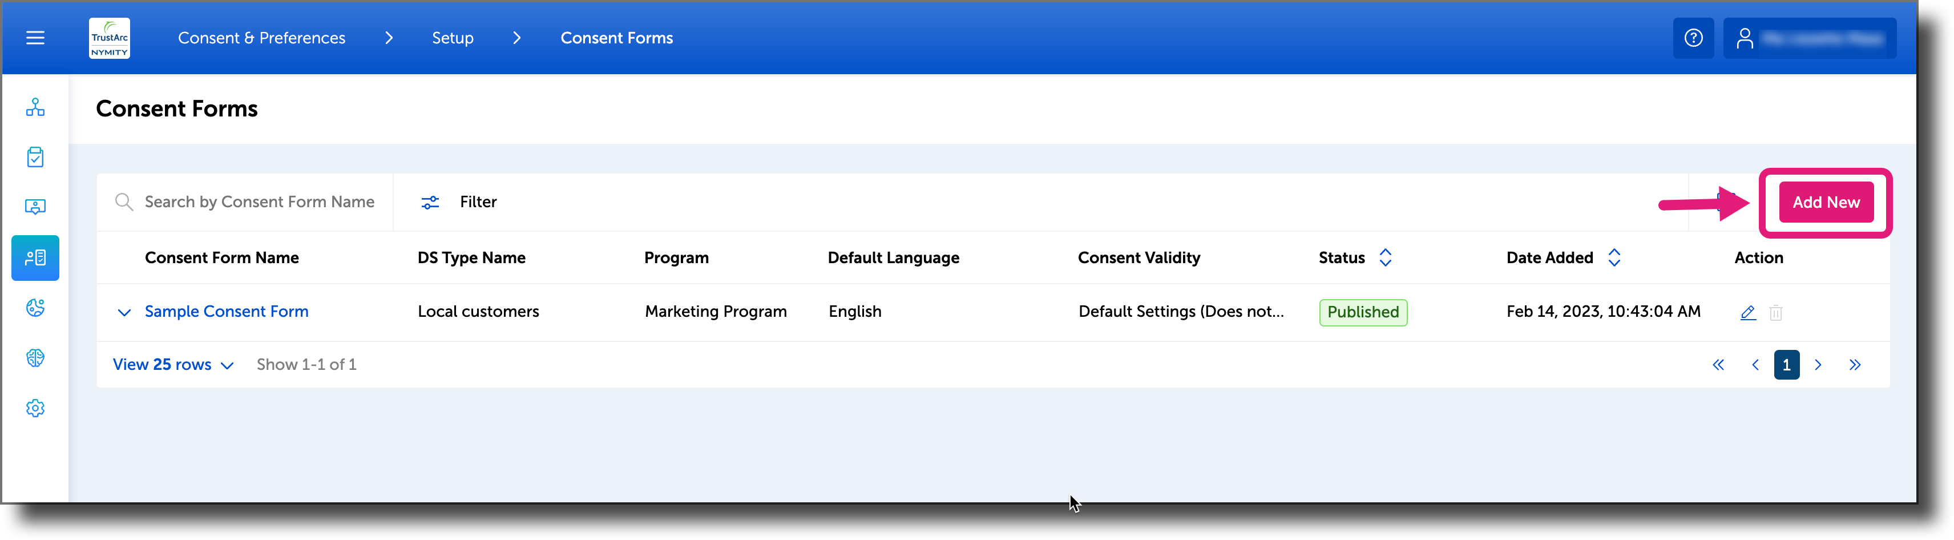
Task: Click the delete trash icon for the form
Action: click(x=1776, y=312)
